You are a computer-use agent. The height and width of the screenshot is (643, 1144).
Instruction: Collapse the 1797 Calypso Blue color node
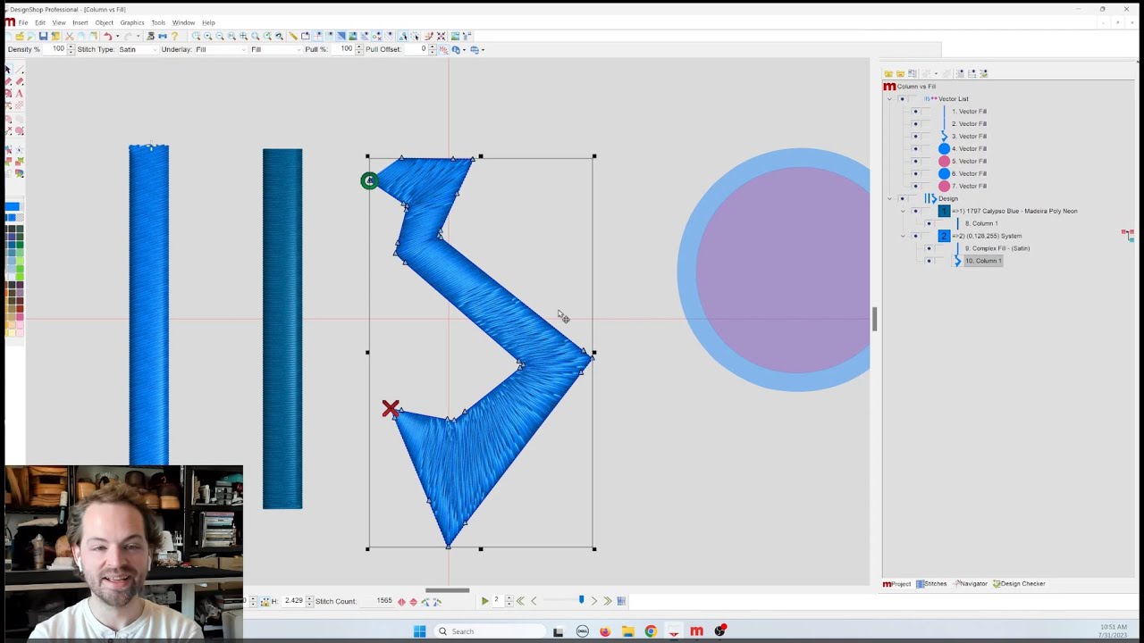(x=903, y=211)
